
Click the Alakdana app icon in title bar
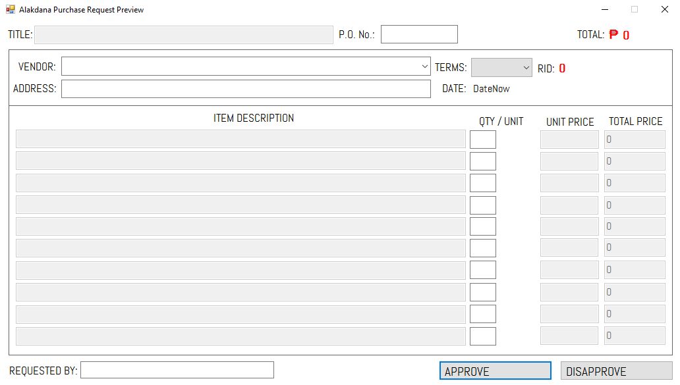pyautogui.click(x=11, y=9)
